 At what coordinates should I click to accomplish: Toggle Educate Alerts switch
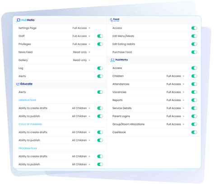tap(100, 92)
